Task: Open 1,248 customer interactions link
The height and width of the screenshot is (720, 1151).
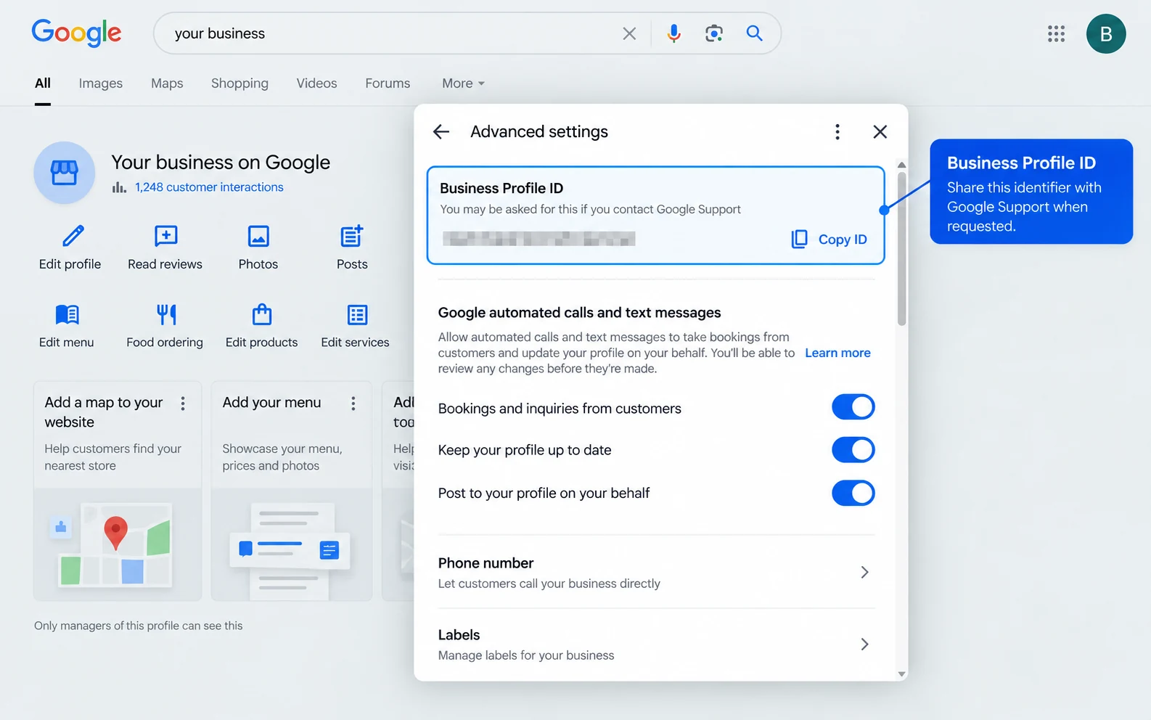Action: click(209, 187)
